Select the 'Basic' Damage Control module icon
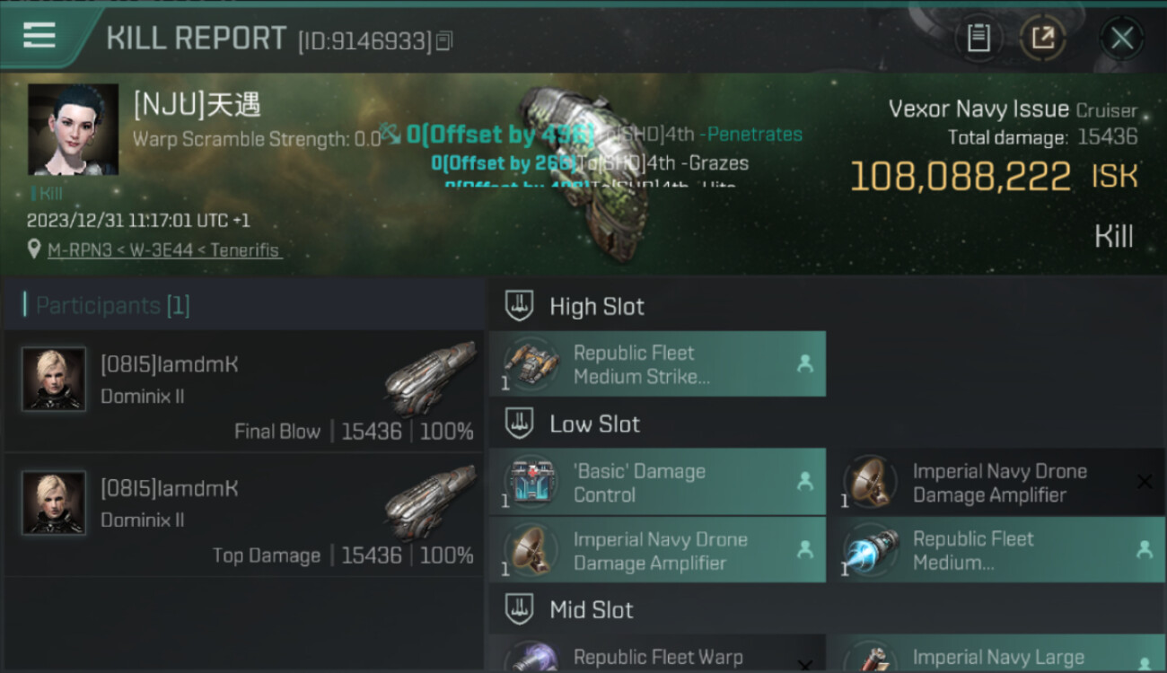The height and width of the screenshot is (673, 1167). click(x=531, y=483)
